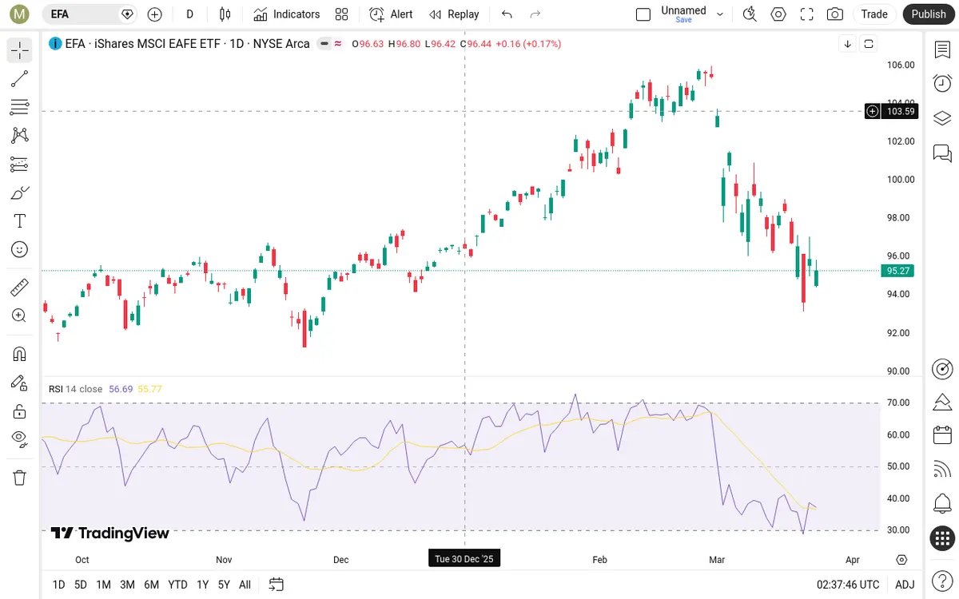Select the YTD time range
Screen dimensions: 959x599
(177, 585)
